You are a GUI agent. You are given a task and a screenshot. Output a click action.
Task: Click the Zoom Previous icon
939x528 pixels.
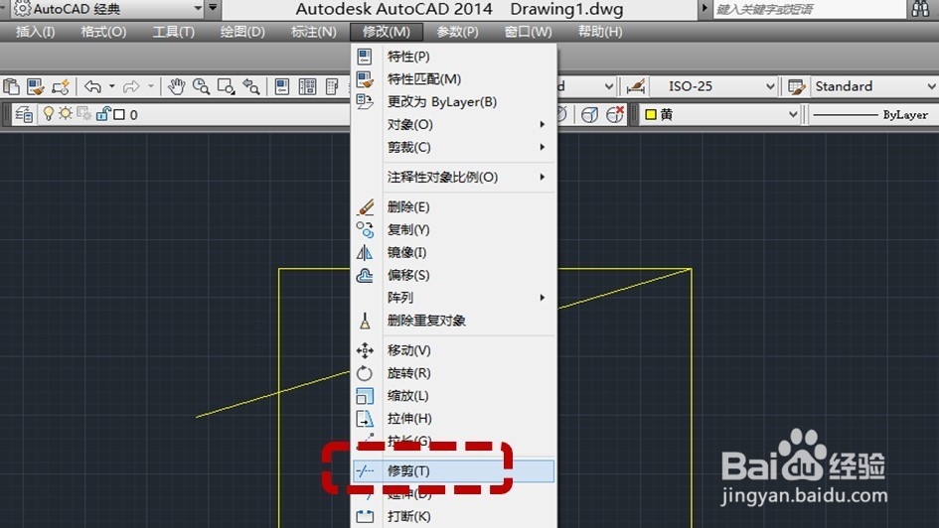pyautogui.click(x=251, y=86)
